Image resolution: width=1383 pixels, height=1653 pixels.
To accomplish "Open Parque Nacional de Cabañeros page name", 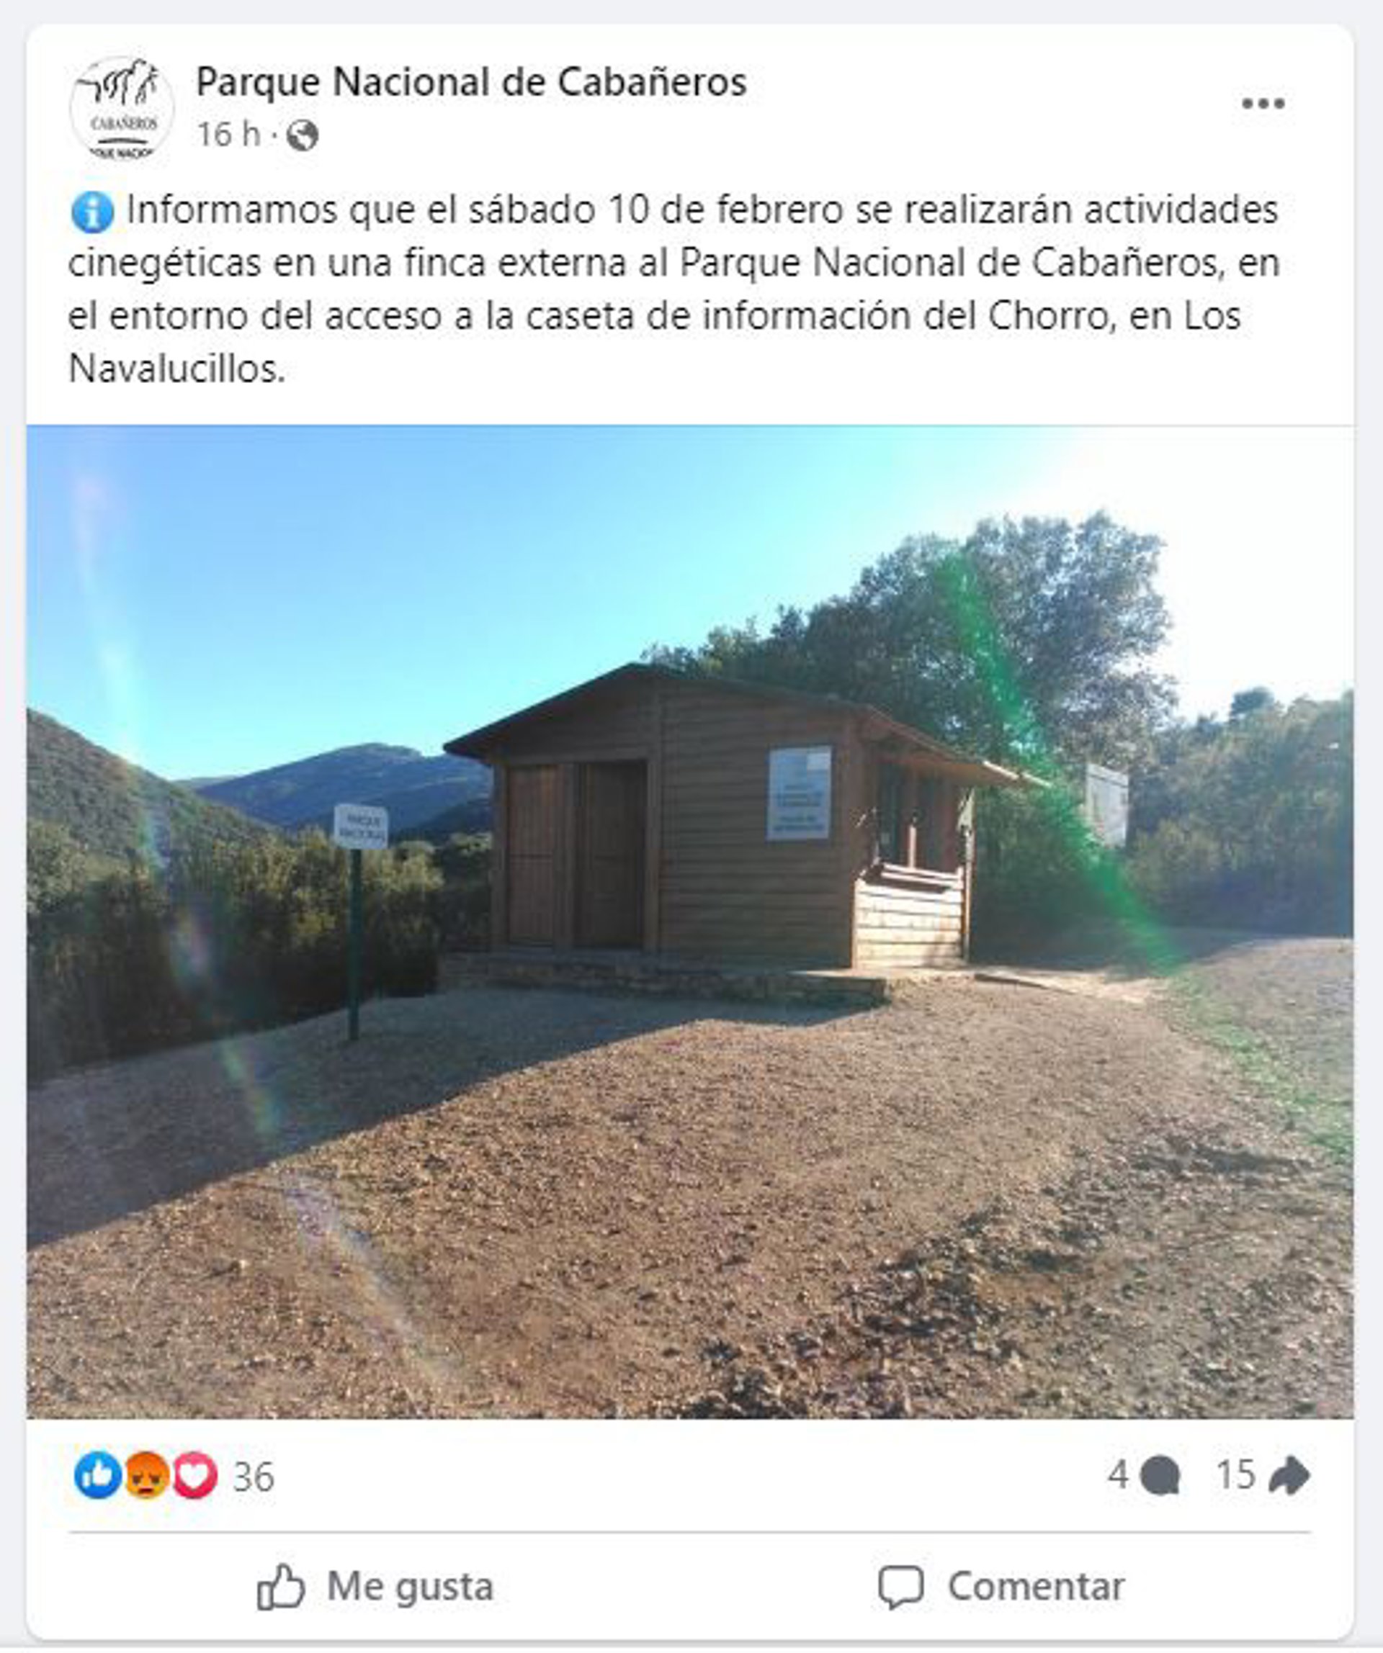I will (x=471, y=81).
